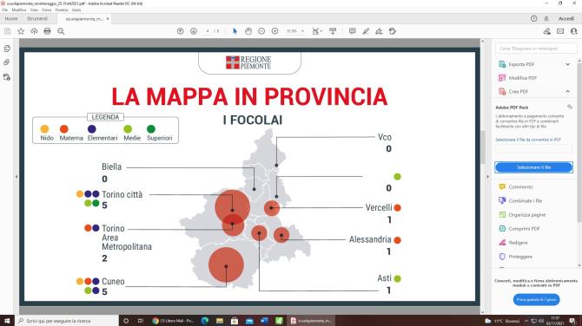Open Chrome Libero Mail taskbar item

(x=174, y=321)
